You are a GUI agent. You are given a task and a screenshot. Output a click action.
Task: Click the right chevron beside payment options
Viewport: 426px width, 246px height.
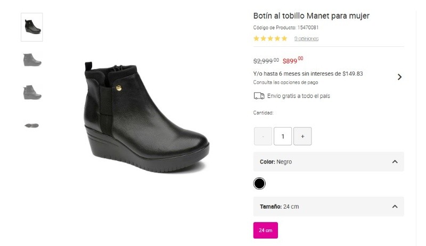pyautogui.click(x=399, y=77)
